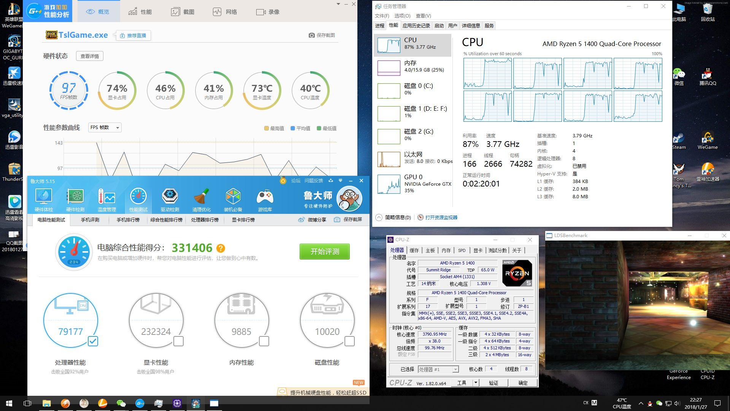This screenshot has height=411, width=730.
Task: Switch to 性能 tab in 游戏加加
Action: point(140,12)
